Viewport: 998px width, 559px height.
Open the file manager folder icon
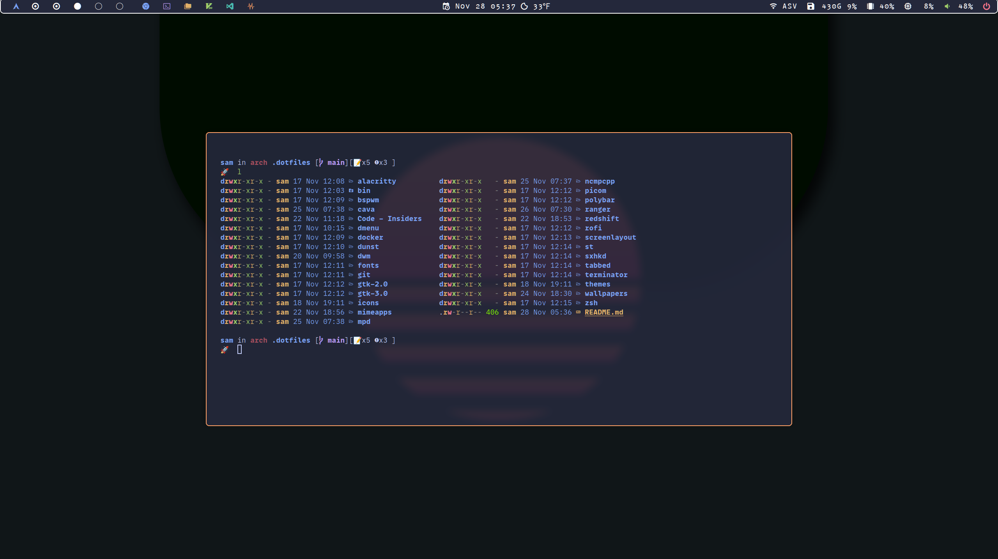pyautogui.click(x=188, y=6)
